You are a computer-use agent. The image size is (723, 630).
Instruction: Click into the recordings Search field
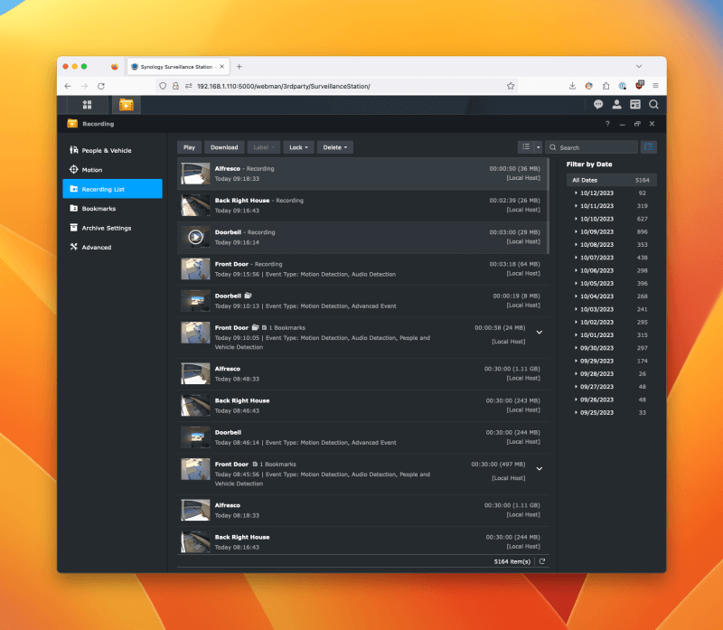pos(596,147)
